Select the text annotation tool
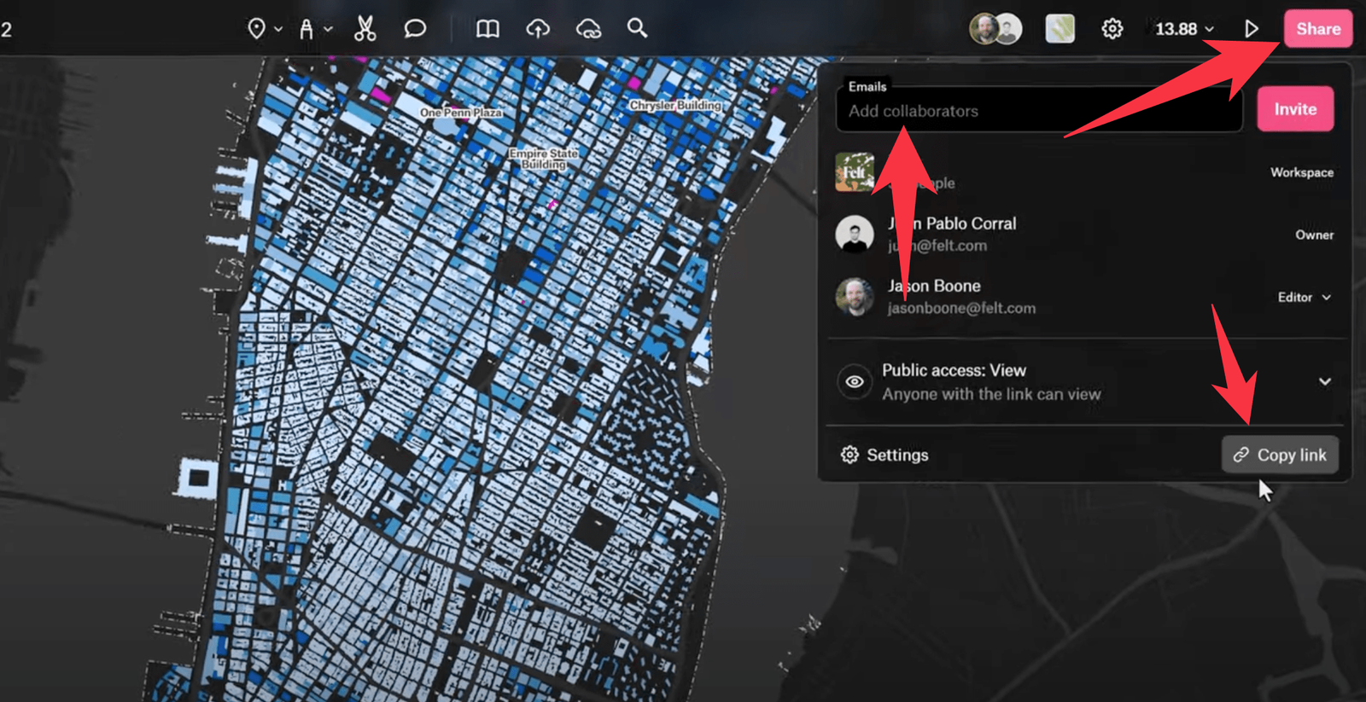 point(306,30)
